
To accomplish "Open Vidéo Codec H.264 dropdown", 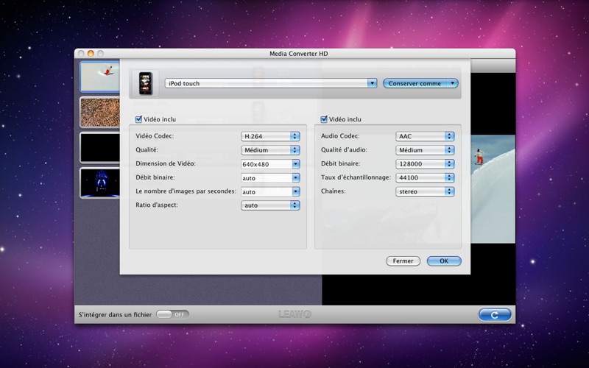I will pos(270,136).
